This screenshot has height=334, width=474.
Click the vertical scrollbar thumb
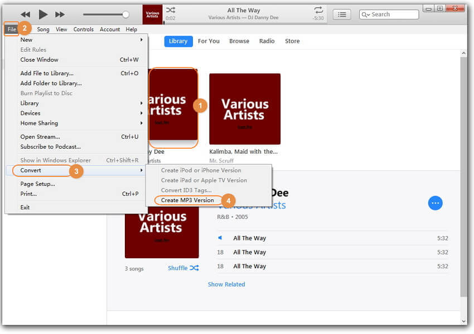coord(463,177)
